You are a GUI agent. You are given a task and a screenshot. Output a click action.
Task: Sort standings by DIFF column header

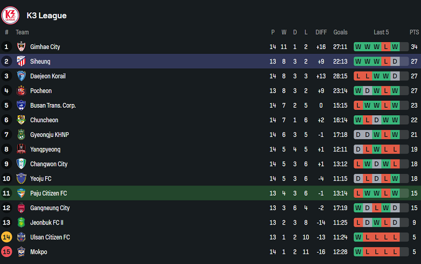(321, 32)
